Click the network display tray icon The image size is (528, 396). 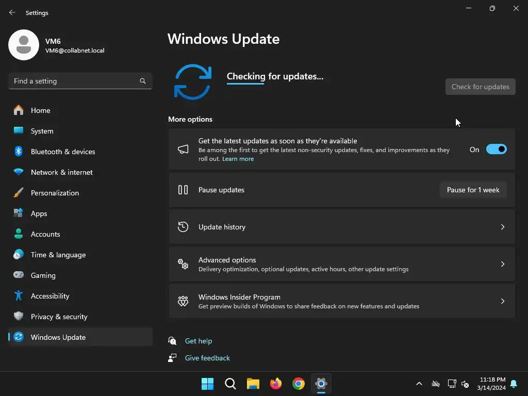click(x=452, y=384)
